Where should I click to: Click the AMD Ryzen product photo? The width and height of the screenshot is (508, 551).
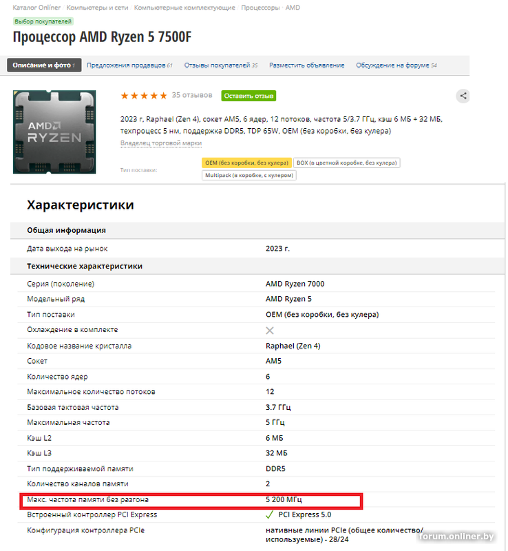[54, 131]
